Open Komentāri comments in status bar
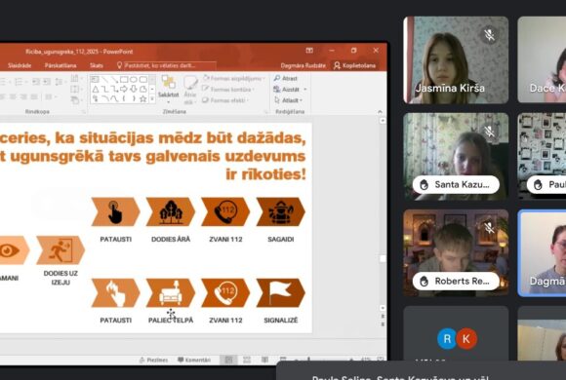This screenshot has height=380, width=566. click(x=194, y=360)
